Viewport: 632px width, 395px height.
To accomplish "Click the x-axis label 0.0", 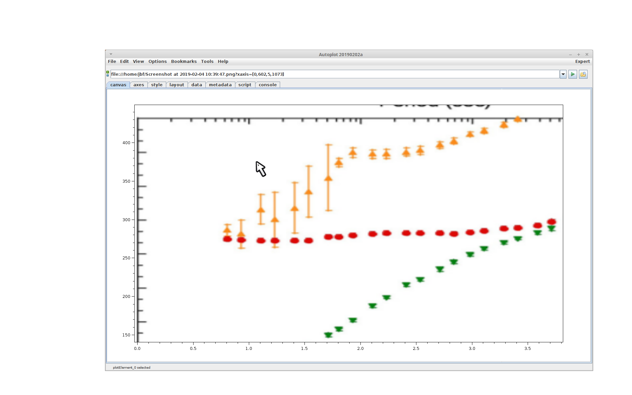I will (137, 349).
